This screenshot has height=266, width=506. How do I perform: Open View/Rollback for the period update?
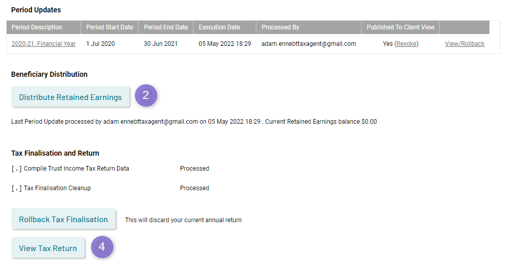tap(465, 44)
